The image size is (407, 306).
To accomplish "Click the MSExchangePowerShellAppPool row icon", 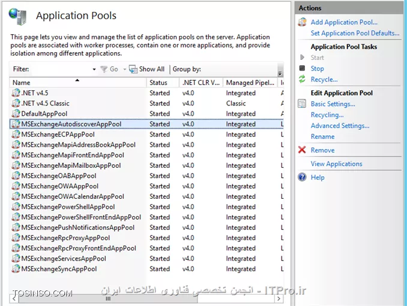I will pos(16,207).
